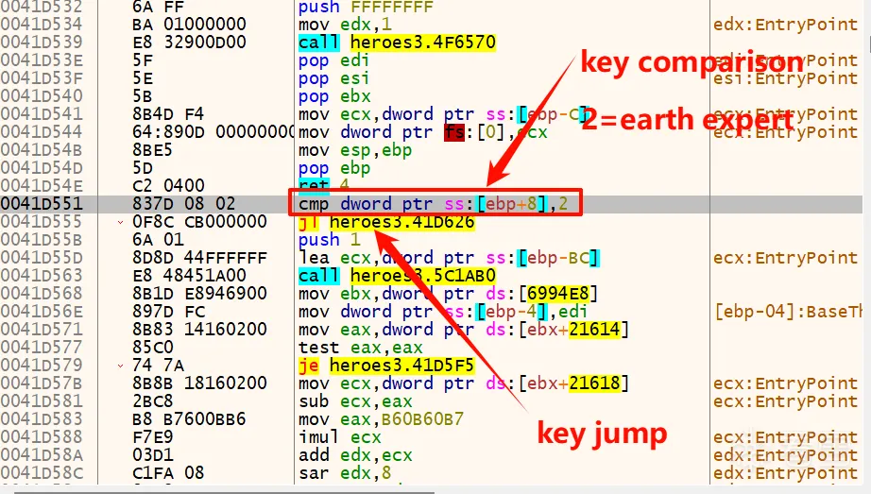Click the red 'key comparison' annotation text

coord(691,63)
